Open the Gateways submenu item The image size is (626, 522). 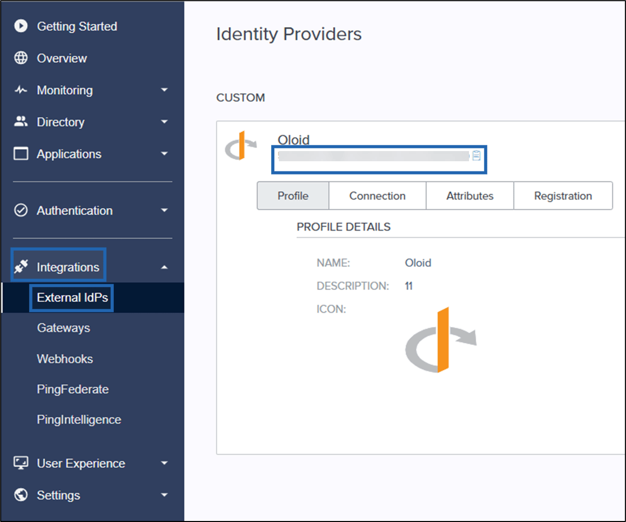(x=63, y=328)
